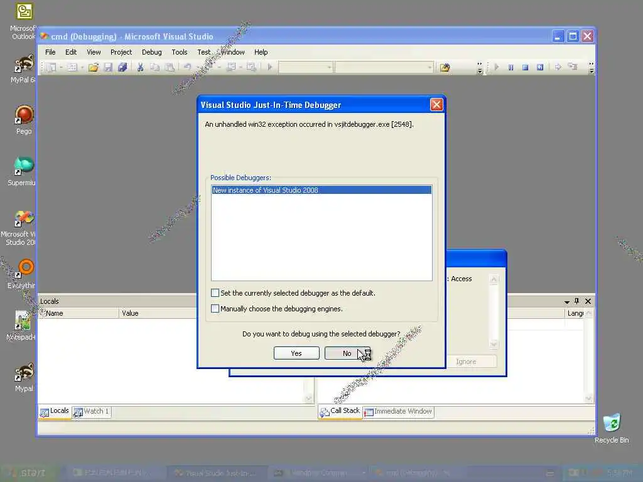This screenshot has width=643, height=482.
Task: Switch to the Immediate Window tab
Action: (398, 412)
